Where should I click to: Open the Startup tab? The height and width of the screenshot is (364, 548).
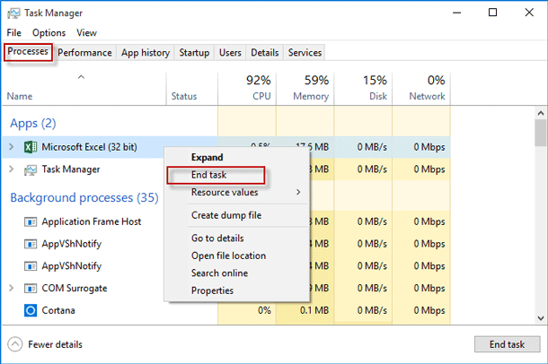click(x=194, y=53)
